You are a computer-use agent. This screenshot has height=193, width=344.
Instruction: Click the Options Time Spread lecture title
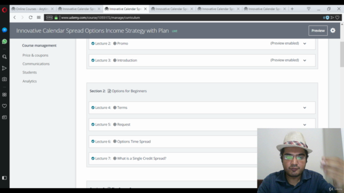click(134, 142)
